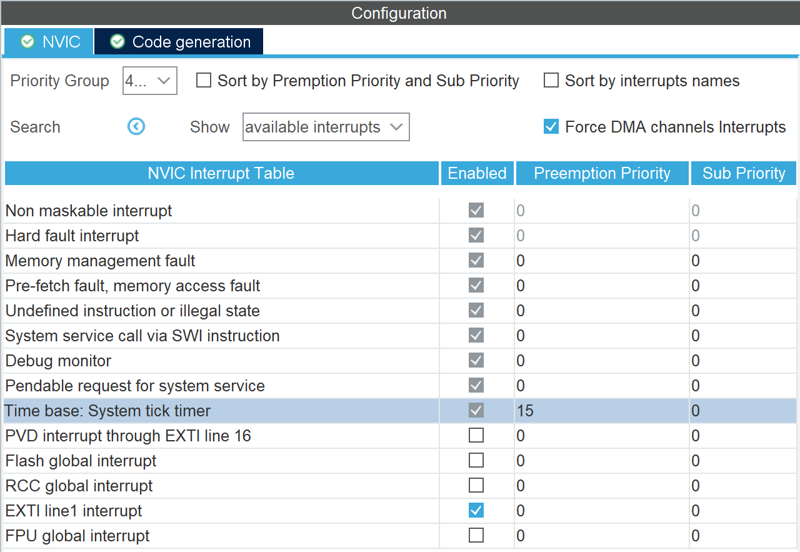The height and width of the screenshot is (552, 800).
Task: Enable PVD interrupt through EXTI line 16
Action: (476, 436)
